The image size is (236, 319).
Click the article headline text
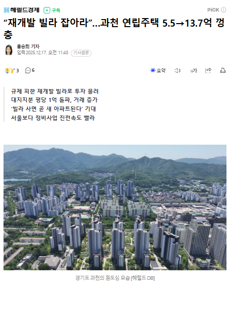(114, 28)
